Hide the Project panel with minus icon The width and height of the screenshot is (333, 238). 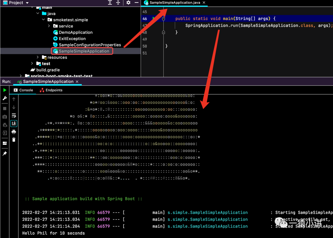coord(137,2)
